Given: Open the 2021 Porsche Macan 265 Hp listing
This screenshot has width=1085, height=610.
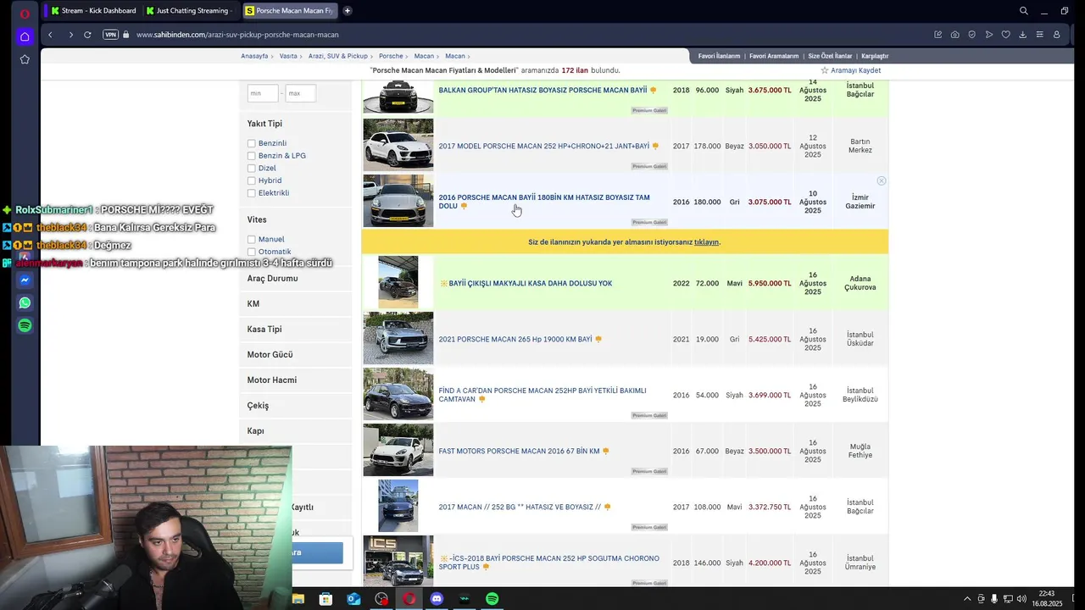Looking at the screenshot, I should (x=515, y=339).
